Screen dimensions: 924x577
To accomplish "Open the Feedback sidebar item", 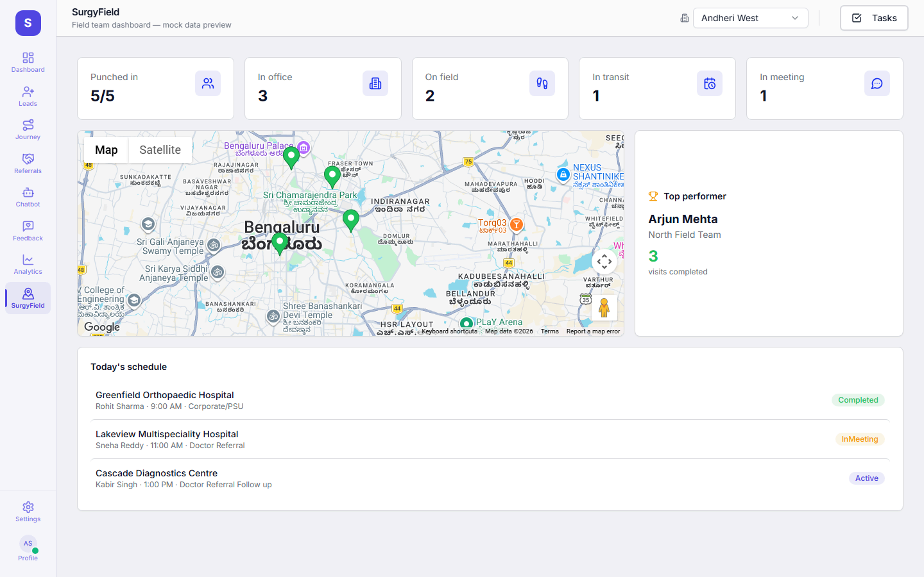I will click(28, 231).
